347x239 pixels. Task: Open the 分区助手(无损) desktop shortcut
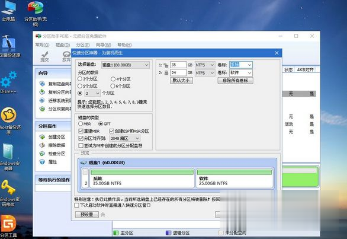(36, 13)
